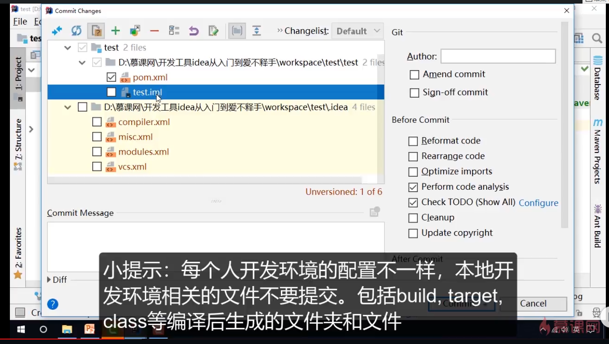609x344 pixels.
Task: Click the Expand All toolbar icon
Action: click(257, 31)
